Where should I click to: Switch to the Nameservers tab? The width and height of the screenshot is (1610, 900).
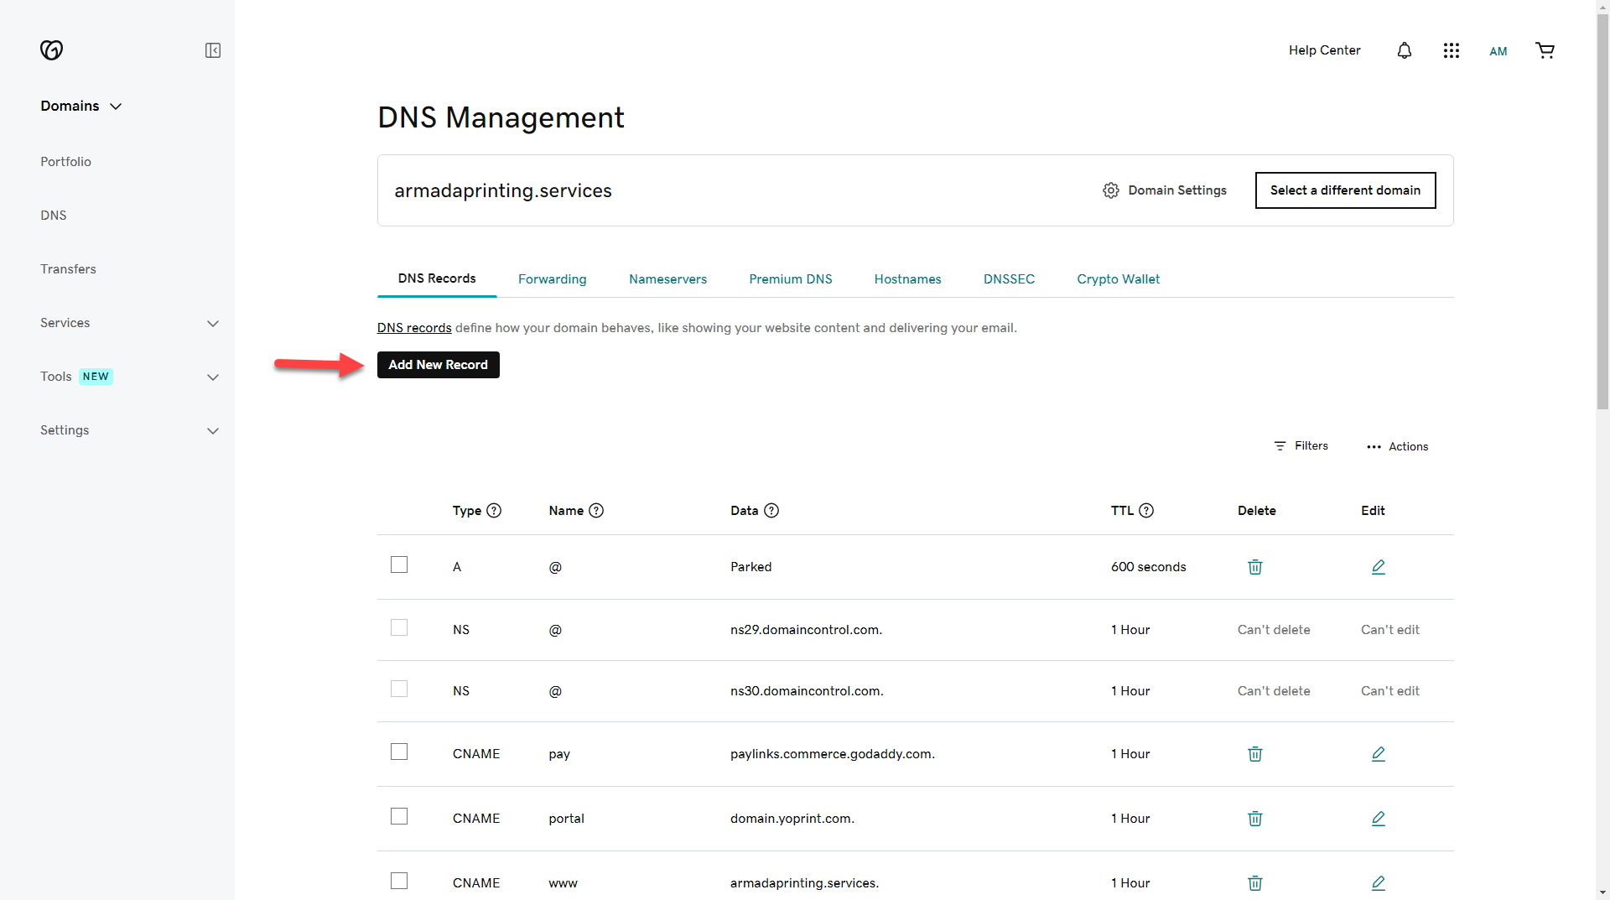pyautogui.click(x=667, y=279)
